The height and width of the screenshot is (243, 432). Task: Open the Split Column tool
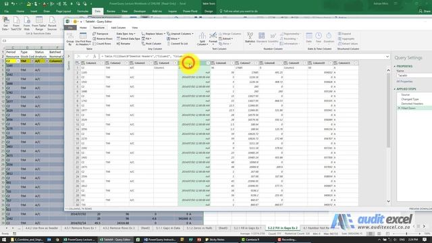coord(202,39)
